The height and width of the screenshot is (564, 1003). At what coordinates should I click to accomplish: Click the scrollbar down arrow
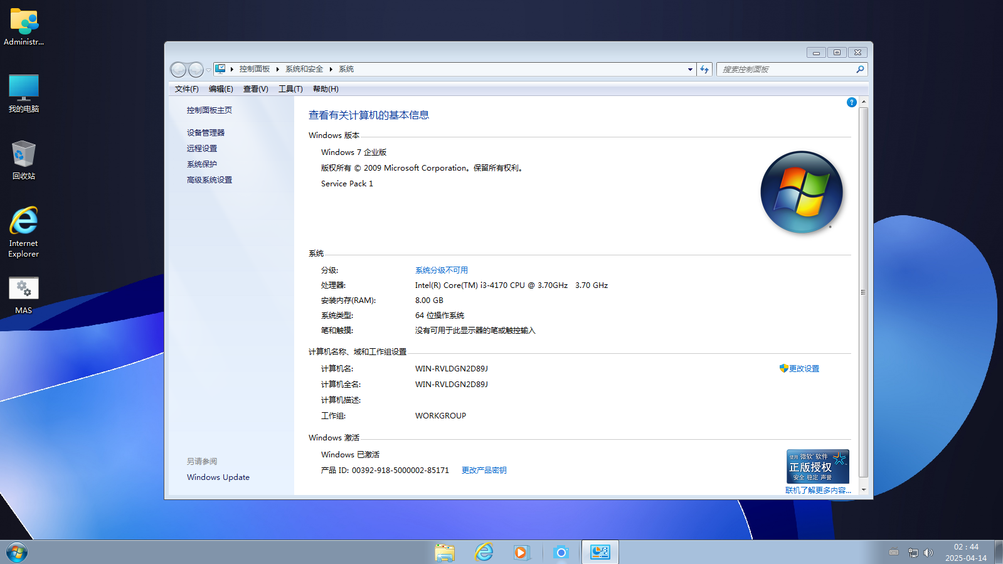[x=864, y=490]
